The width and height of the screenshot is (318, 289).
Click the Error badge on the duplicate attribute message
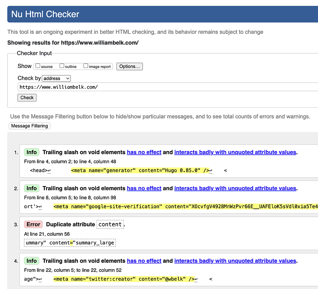(33, 224)
